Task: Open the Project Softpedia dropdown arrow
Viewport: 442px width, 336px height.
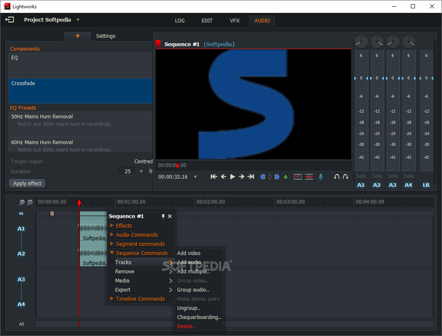Action: coord(78,20)
